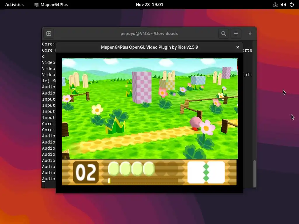The image size is (299, 224).
Task: Open the terminal search using the magnifier icon
Action: [x=224, y=34]
